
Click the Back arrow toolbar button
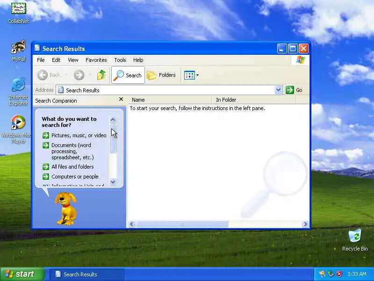point(49,75)
